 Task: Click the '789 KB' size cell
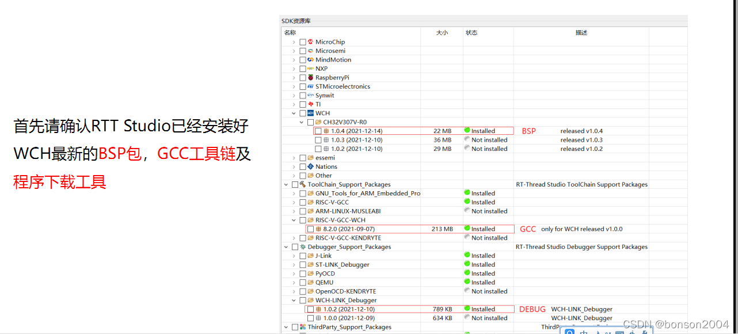[x=442, y=309]
